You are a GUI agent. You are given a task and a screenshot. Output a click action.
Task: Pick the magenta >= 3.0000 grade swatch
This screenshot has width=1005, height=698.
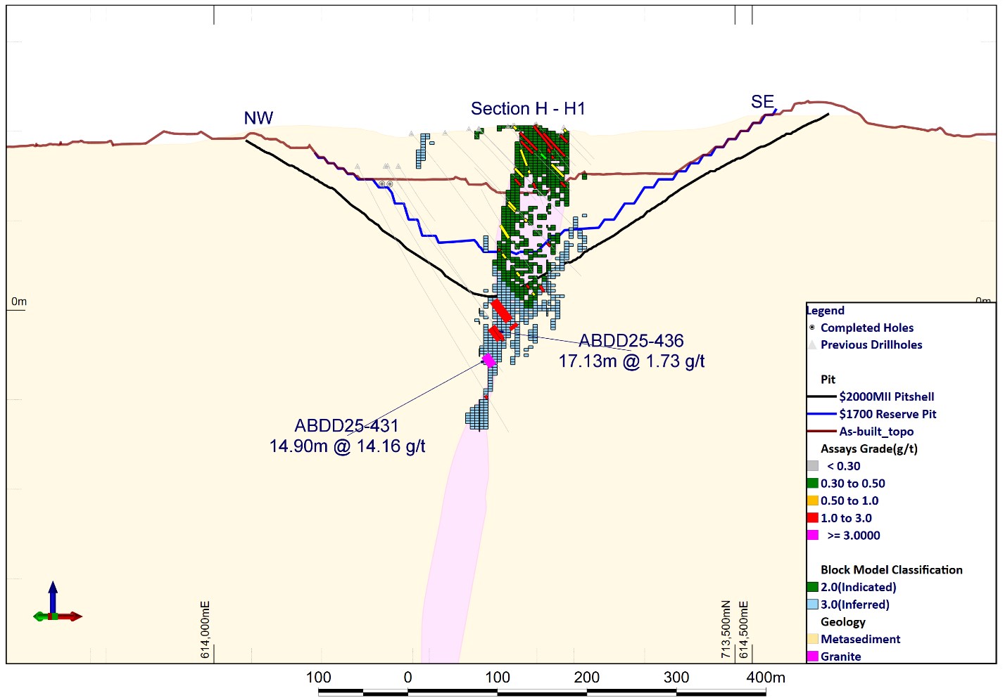(x=813, y=536)
